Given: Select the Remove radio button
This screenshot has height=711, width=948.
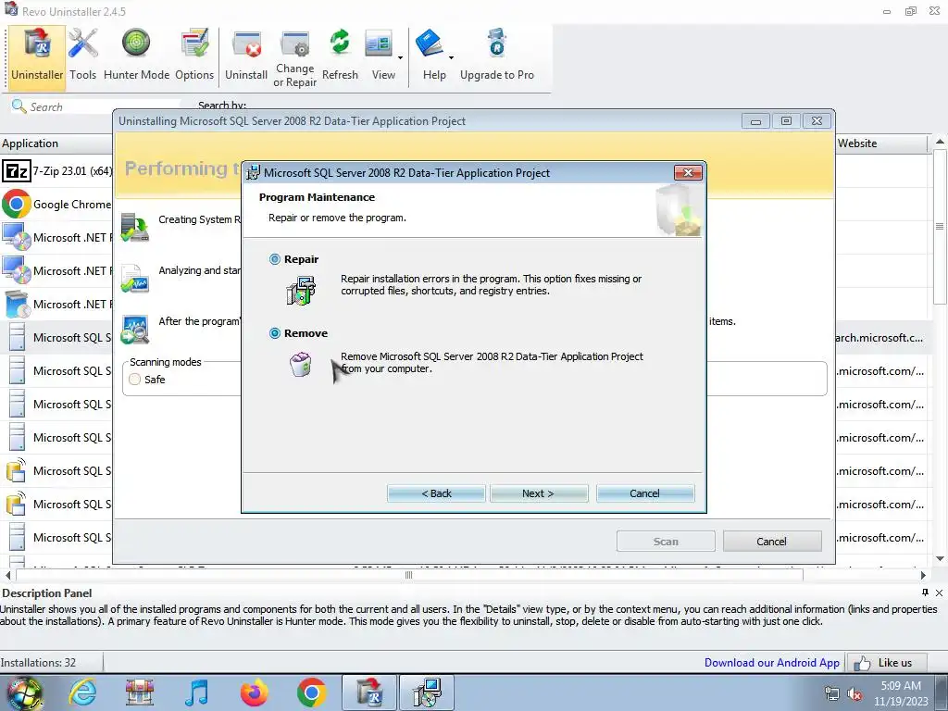Looking at the screenshot, I should click(x=274, y=333).
